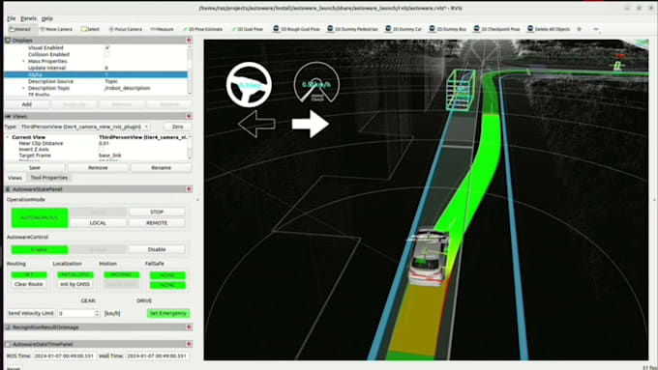Screen dimensions: 658x370
Task: Click the add-tool plus icon in toolbar
Action: pyautogui.click(x=579, y=29)
